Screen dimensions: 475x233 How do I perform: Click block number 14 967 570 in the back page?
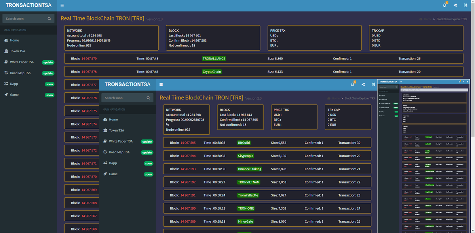click(89, 177)
